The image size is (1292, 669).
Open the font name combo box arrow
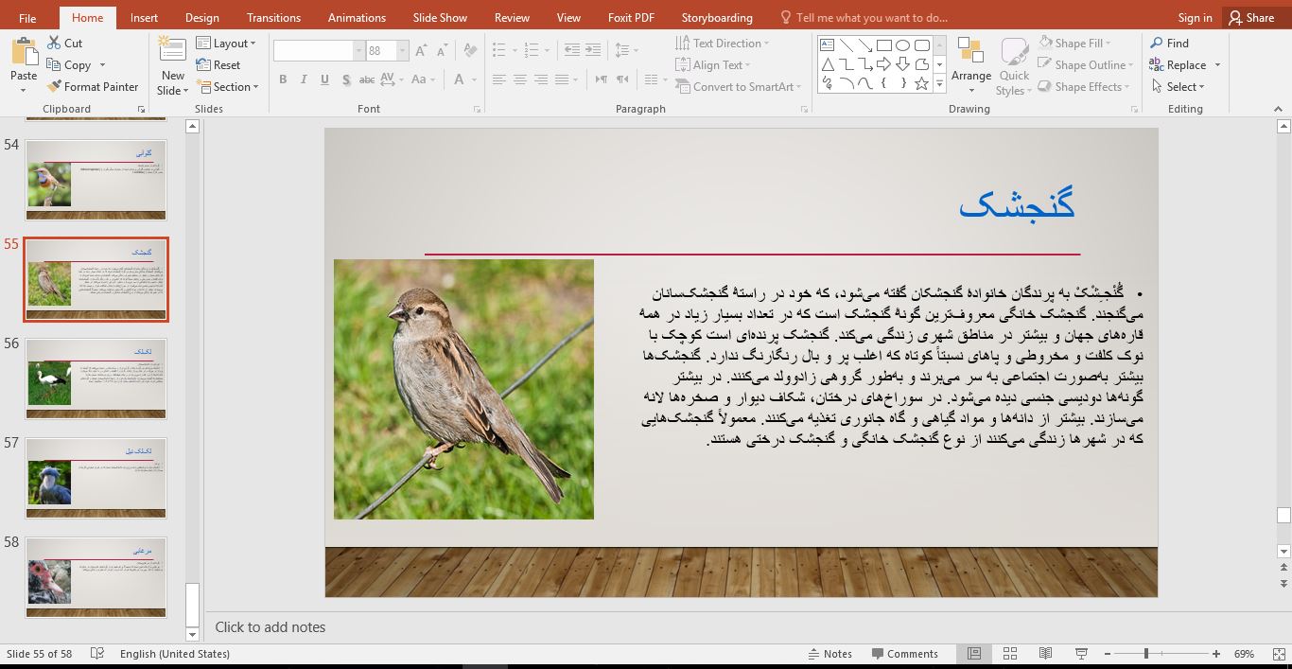358,51
